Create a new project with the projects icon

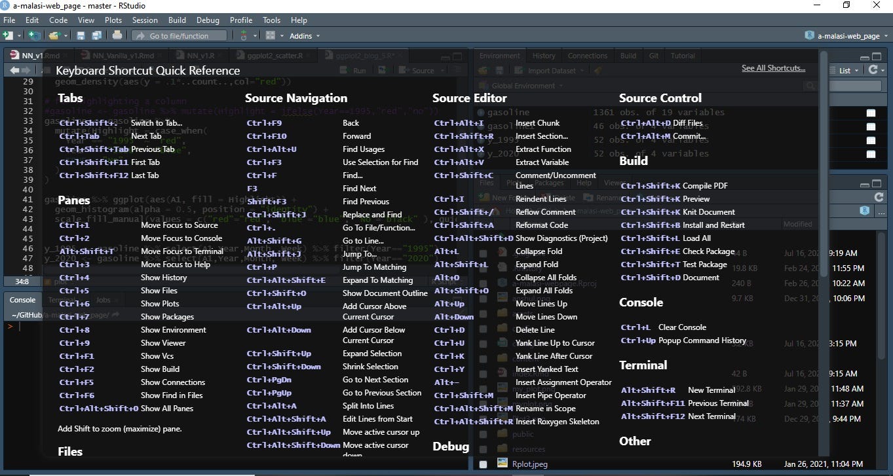click(34, 35)
